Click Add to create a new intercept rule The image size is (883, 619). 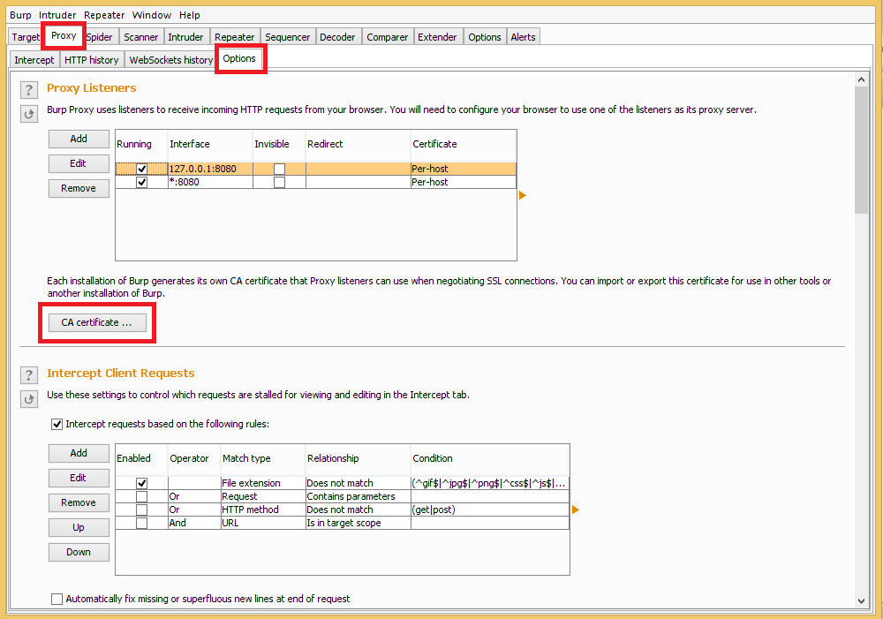pos(79,453)
